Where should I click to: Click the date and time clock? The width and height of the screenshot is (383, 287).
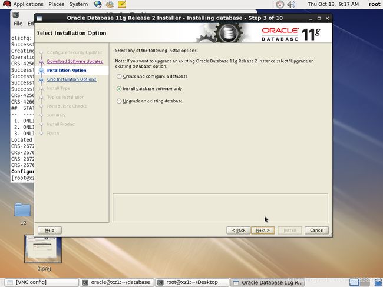coord(333,4)
